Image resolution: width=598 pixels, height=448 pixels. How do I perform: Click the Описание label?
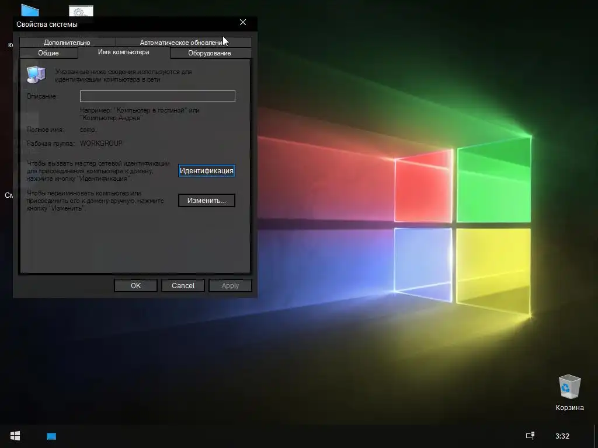coord(41,96)
